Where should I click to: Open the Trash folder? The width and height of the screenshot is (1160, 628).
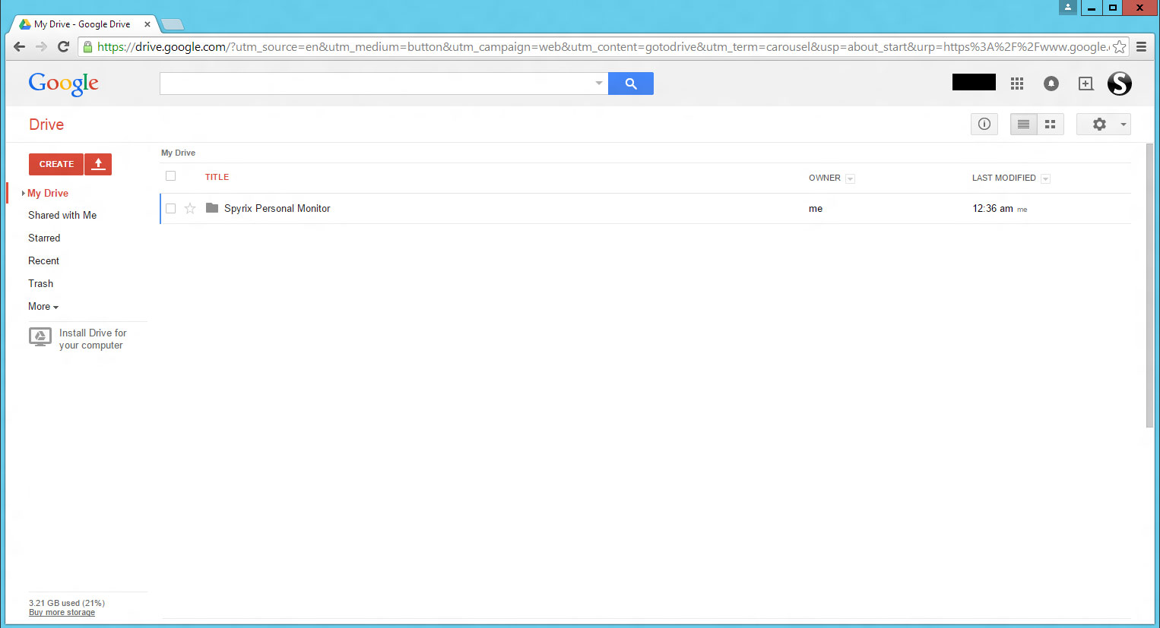[x=41, y=283]
